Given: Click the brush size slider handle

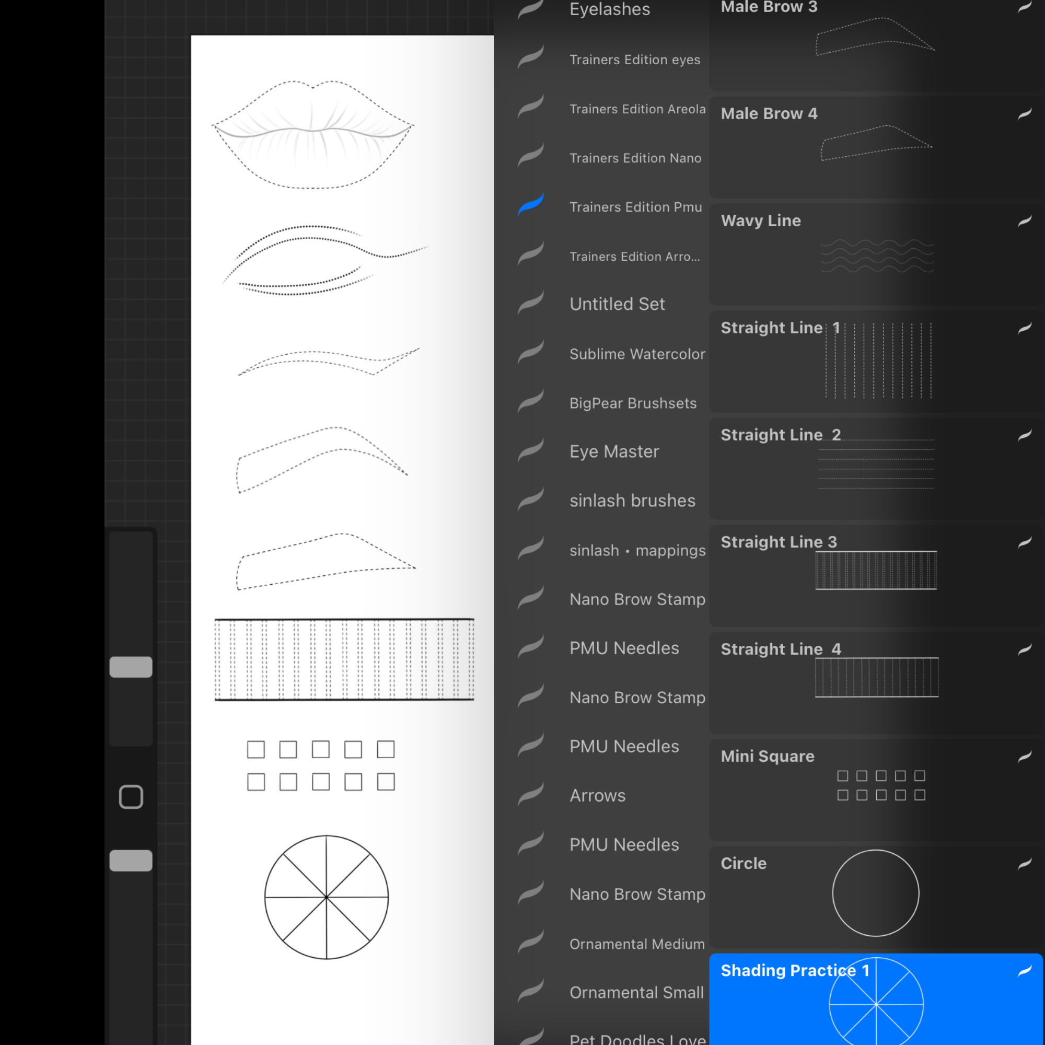Looking at the screenshot, I should pyautogui.click(x=131, y=667).
